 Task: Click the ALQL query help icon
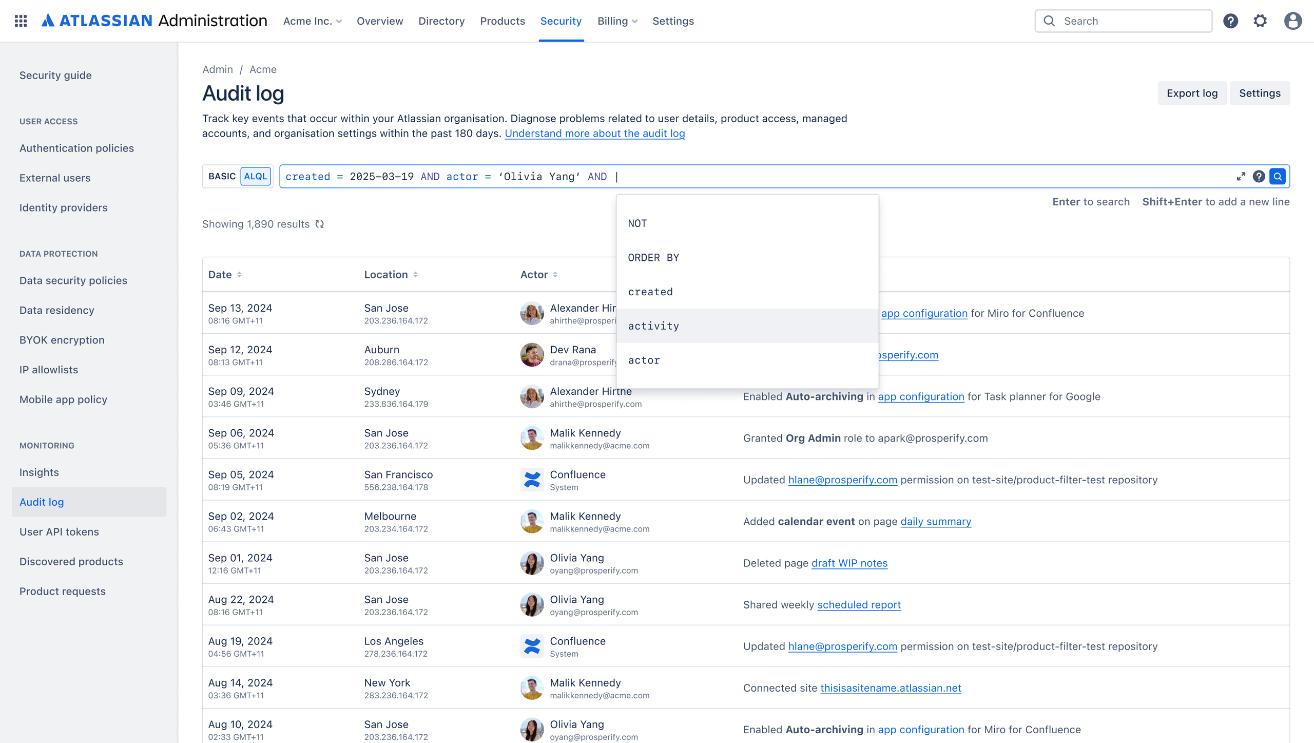1259,176
